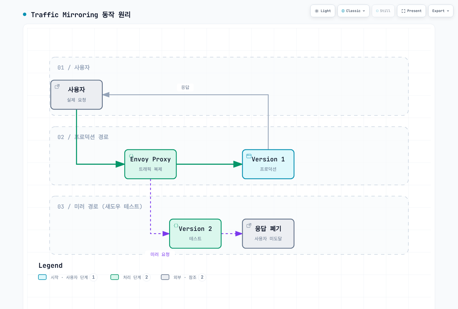The height and width of the screenshot is (309, 458).
Task: Click external-link icon in 사용자 node
Action: tap(57, 86)
